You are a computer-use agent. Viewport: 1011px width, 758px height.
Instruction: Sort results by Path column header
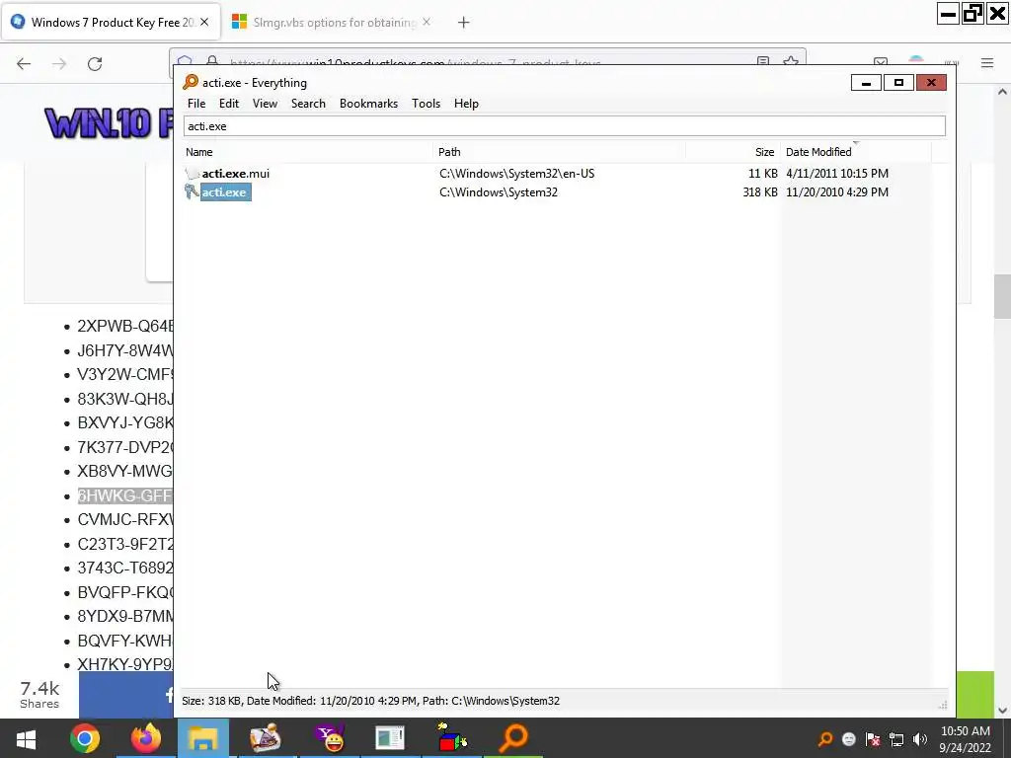pos(559,152)
